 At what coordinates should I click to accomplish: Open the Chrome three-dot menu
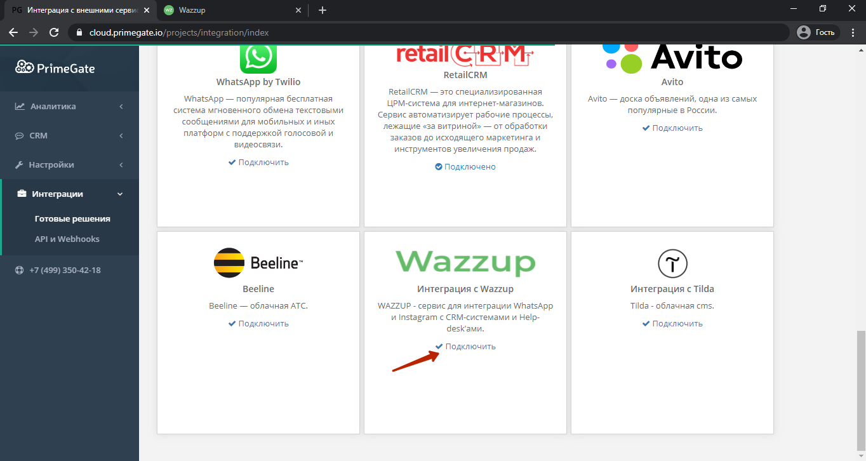click(853, 32)
